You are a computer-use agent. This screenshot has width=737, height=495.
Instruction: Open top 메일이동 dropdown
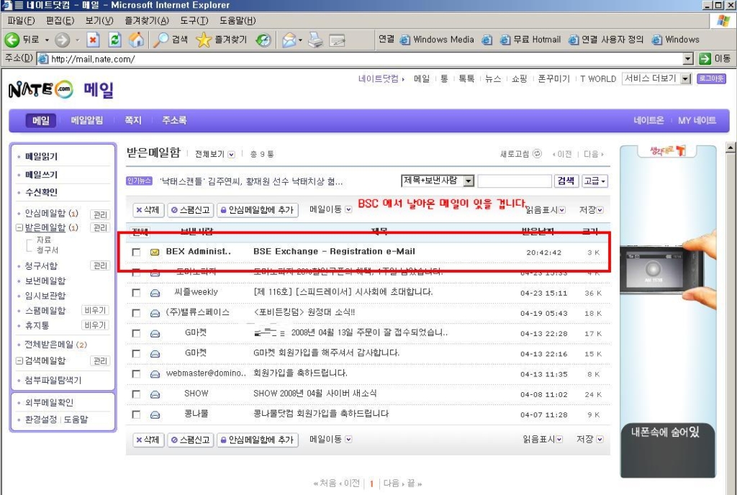(x=348, y=209)
